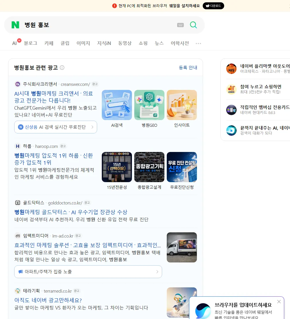Open the AI검색 thumbnail image
290x319 pixels.
(117, 105)
